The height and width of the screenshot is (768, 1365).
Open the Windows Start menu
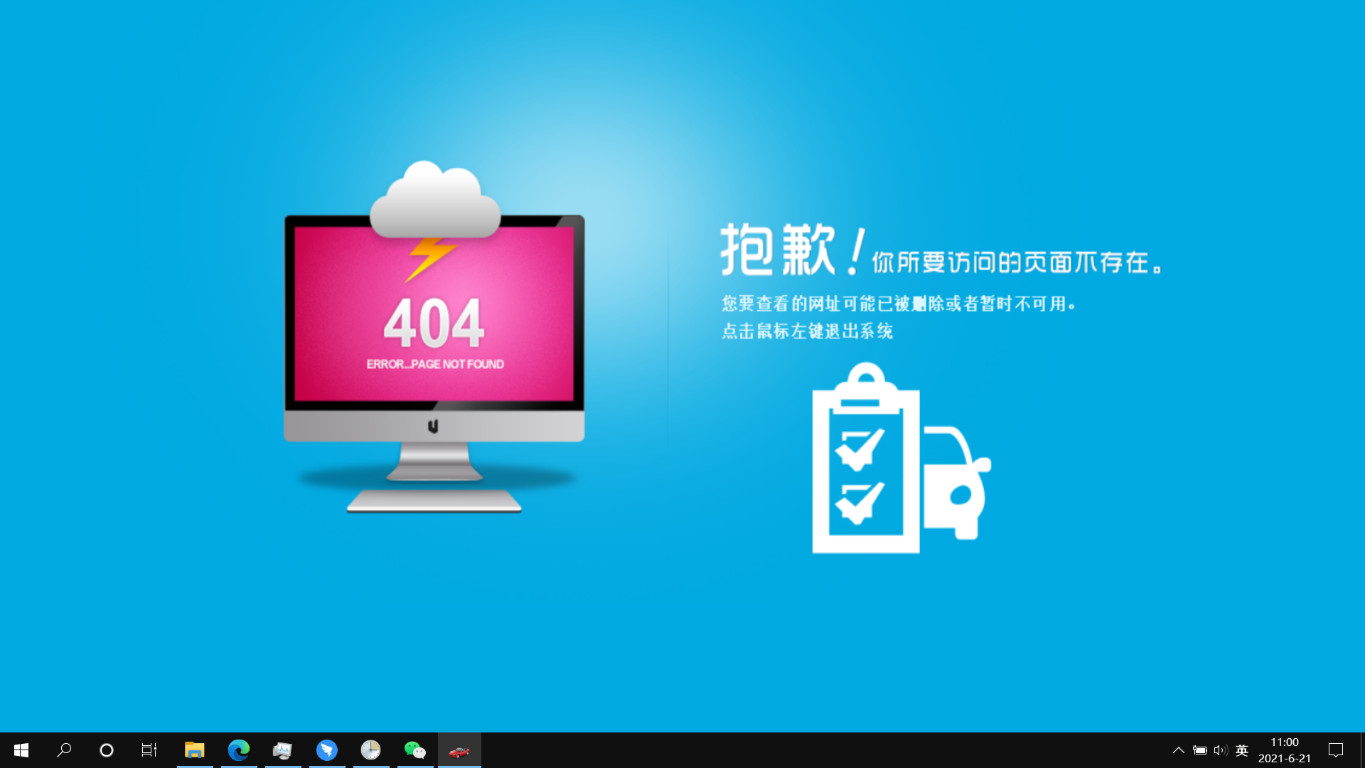pyautogui.click(x=21, y=750)
